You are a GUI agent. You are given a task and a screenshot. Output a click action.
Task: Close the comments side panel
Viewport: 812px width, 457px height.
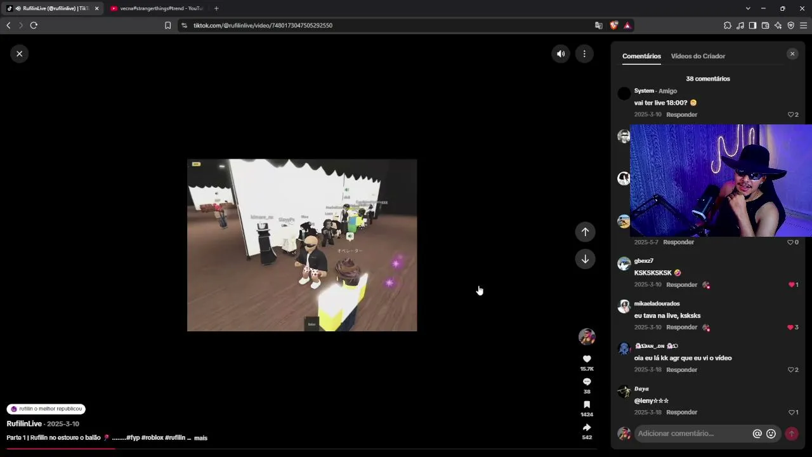(x=792, y=54)
